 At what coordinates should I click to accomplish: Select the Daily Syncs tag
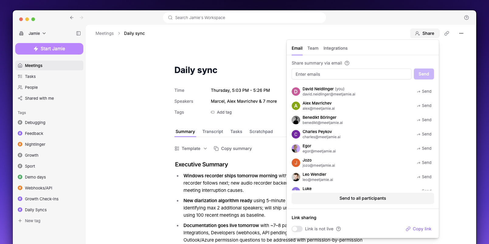[x=49, y=210]
